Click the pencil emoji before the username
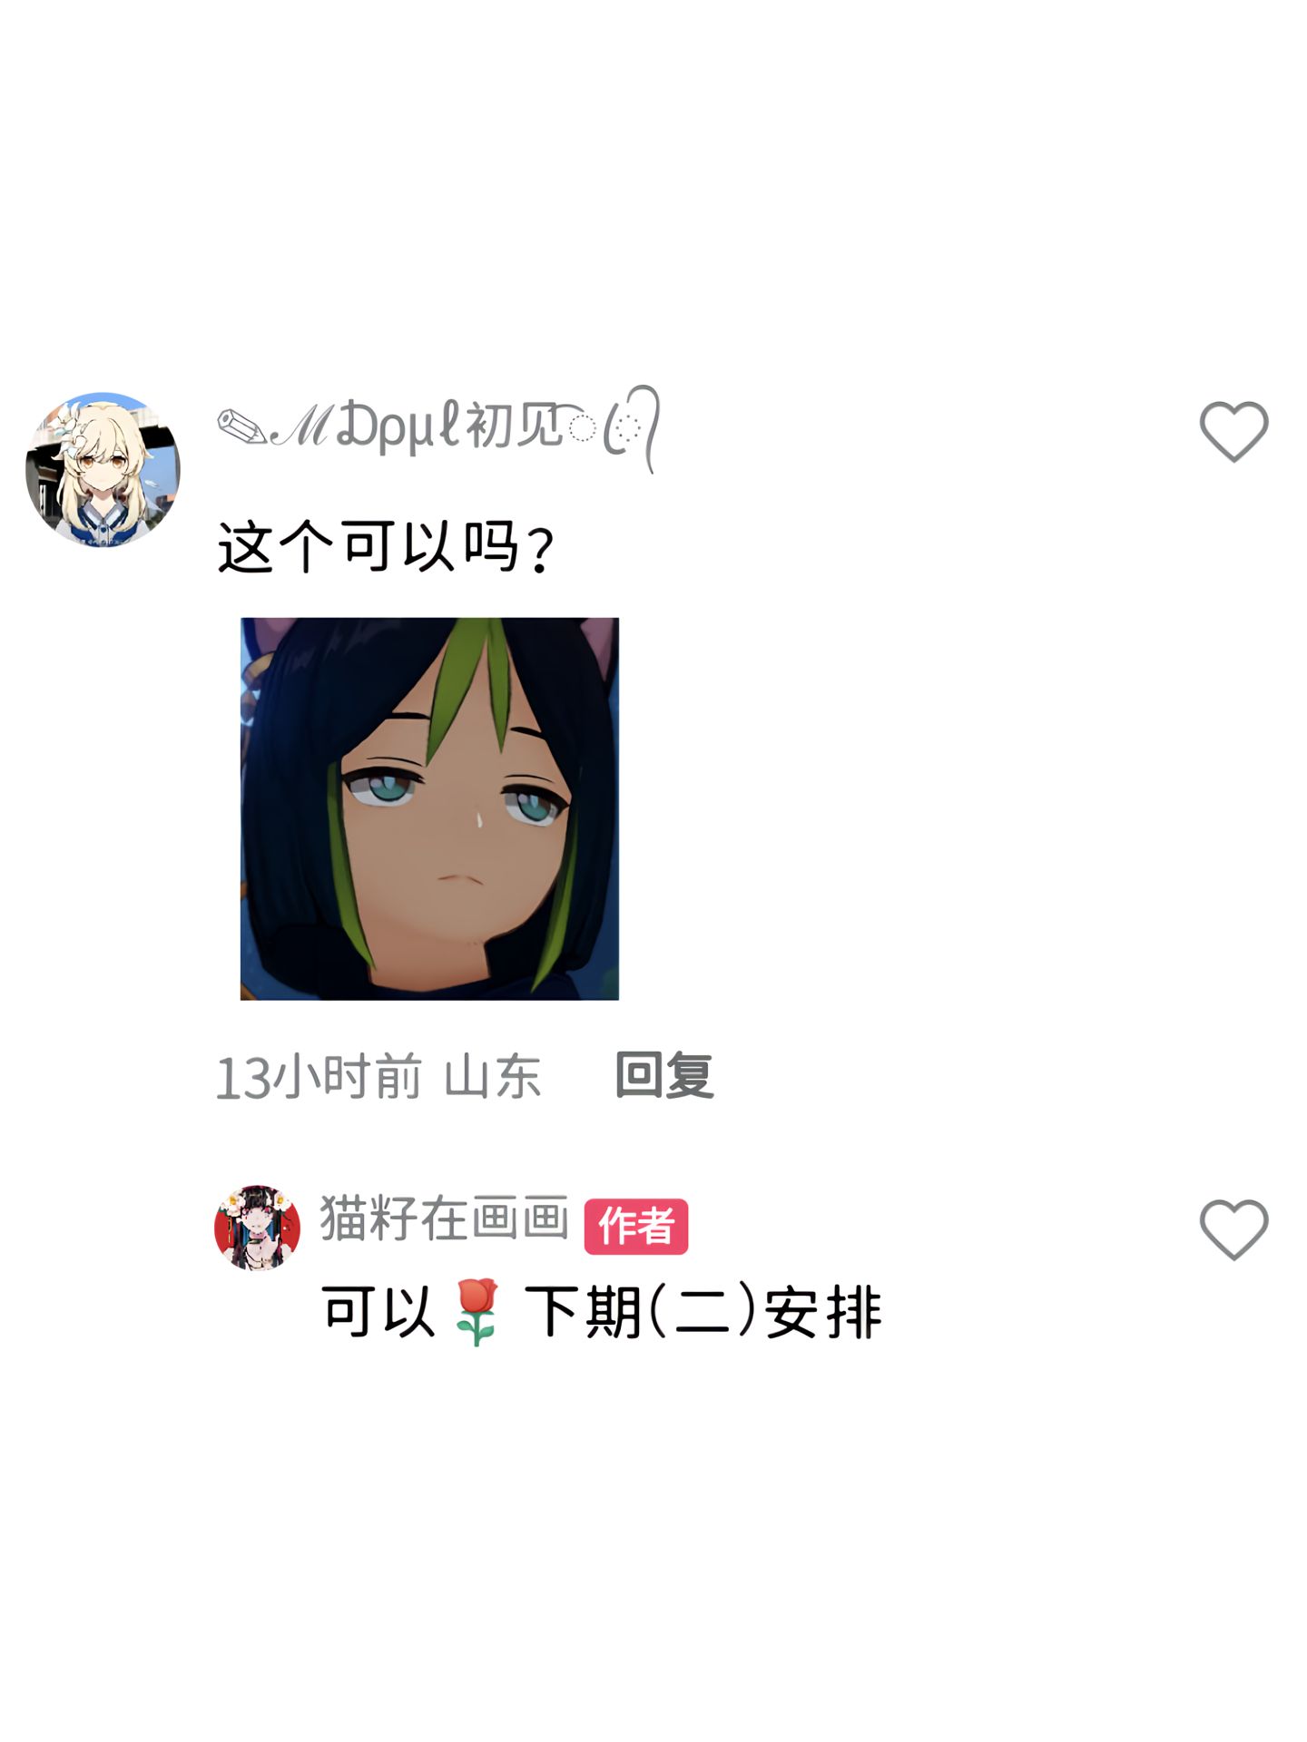This screenshot has width=1307, height=1742. click(x=241, y=426)
